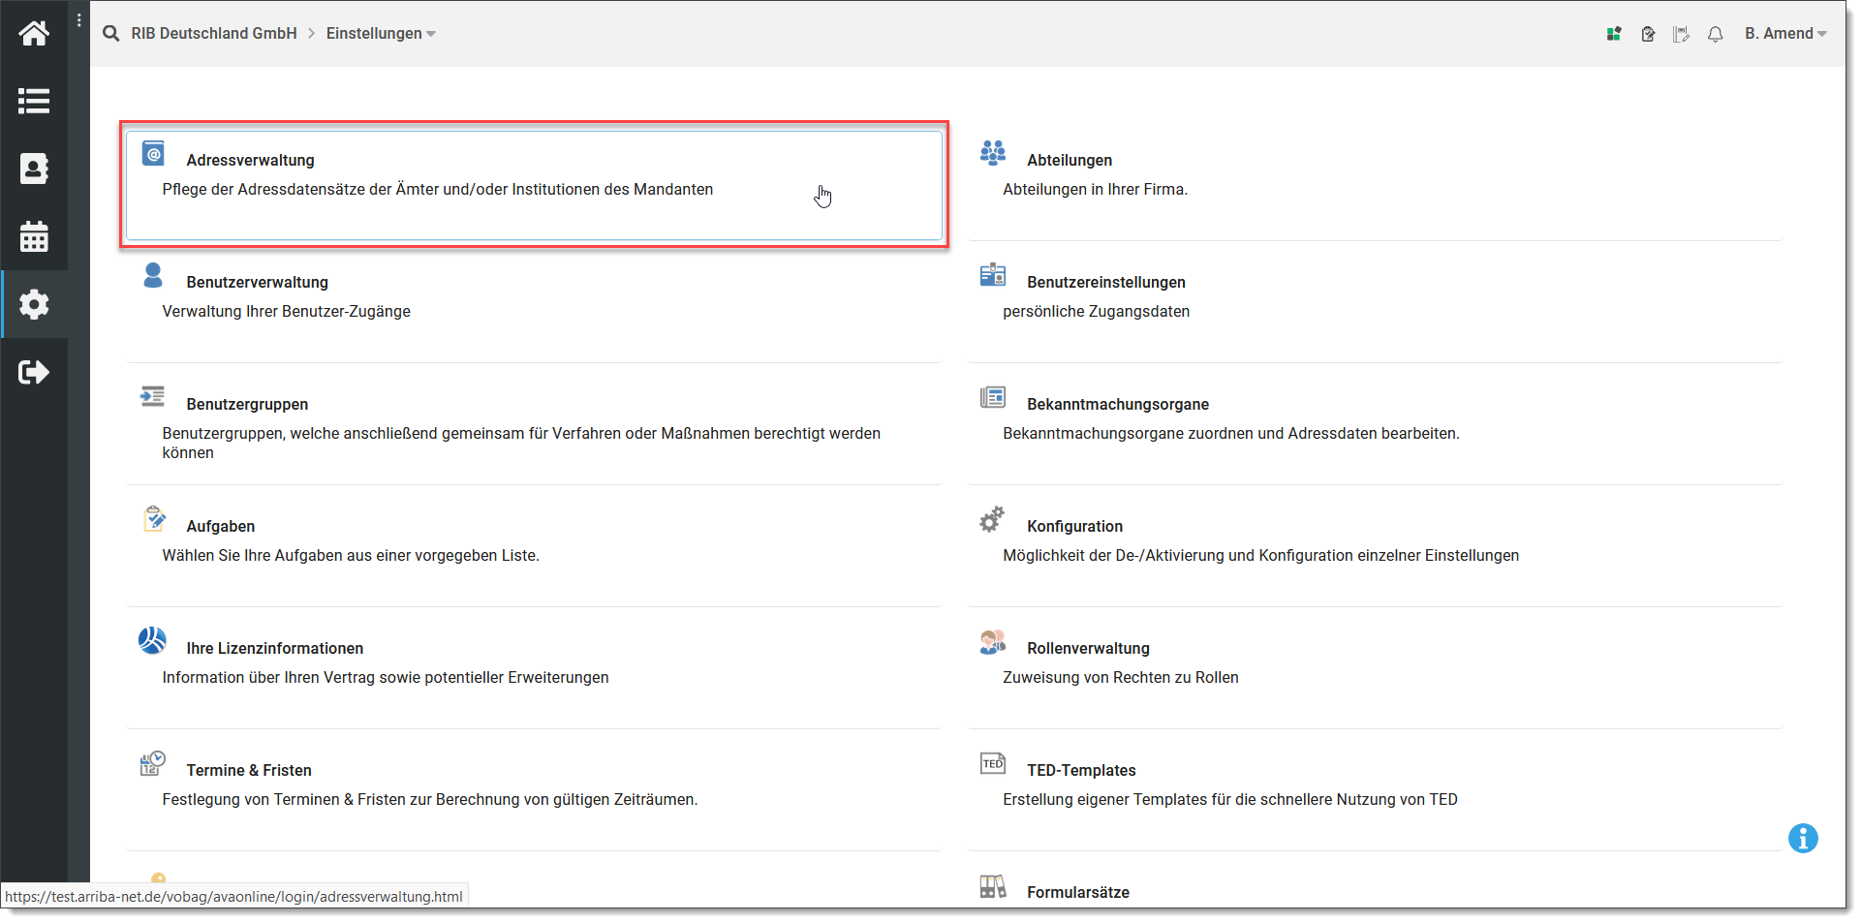
Task: Go to the home page via house icon
Action: pyautogui.click(x=34, y=33)
